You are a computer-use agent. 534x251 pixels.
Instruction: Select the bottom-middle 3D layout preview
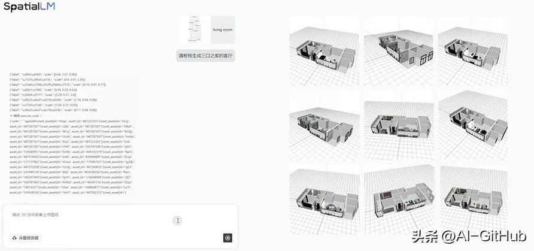coord(398,200)
